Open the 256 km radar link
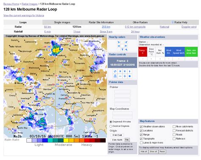Viewport: 201px width, 160px height. pos(106,27)
